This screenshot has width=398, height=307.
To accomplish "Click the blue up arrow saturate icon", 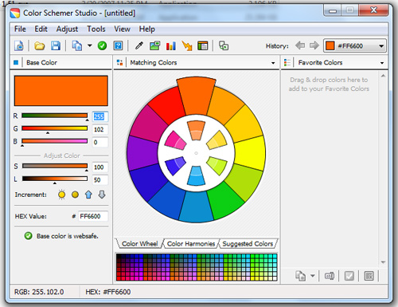I will 88,195.
